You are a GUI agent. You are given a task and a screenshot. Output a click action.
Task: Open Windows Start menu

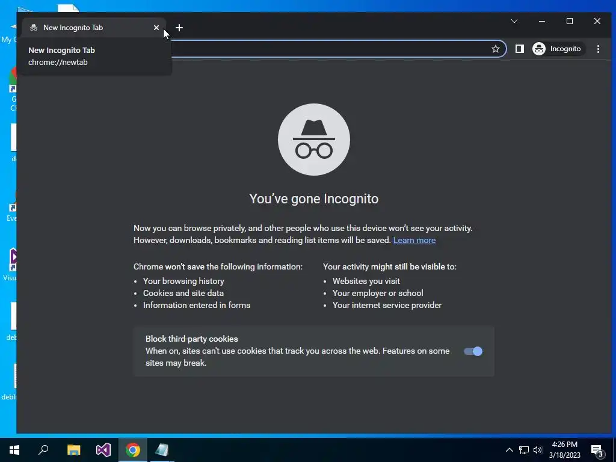14,450
